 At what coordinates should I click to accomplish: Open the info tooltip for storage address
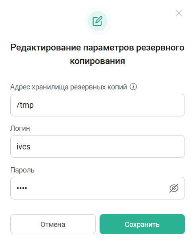coord(133,87)
